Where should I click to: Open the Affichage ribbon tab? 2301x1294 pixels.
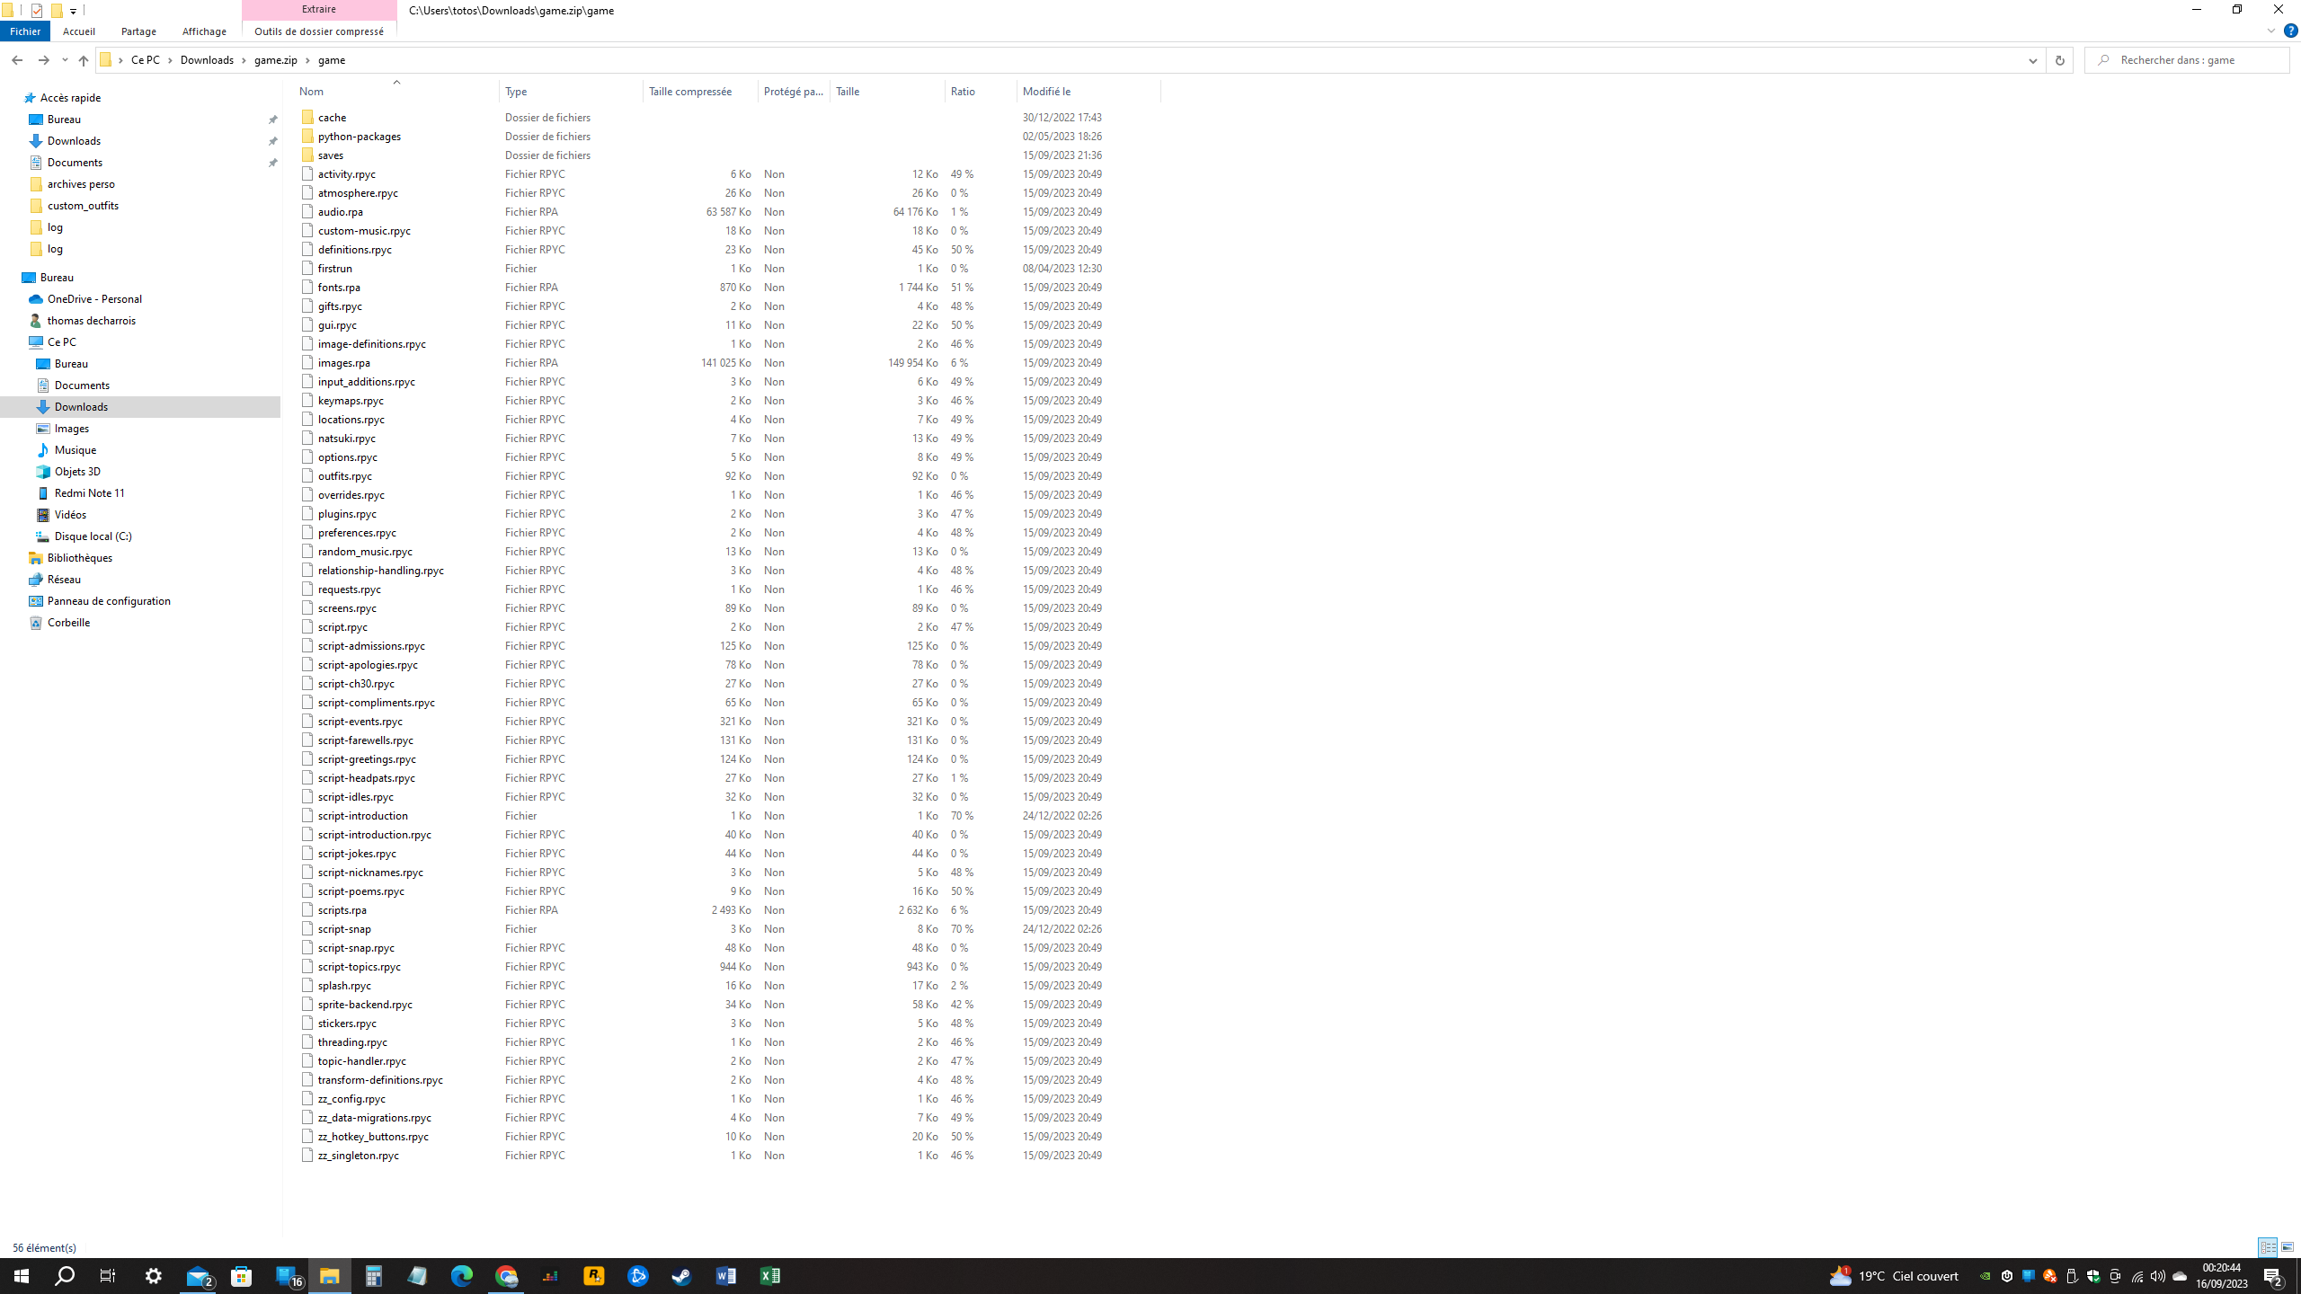(x=204, y=31)
